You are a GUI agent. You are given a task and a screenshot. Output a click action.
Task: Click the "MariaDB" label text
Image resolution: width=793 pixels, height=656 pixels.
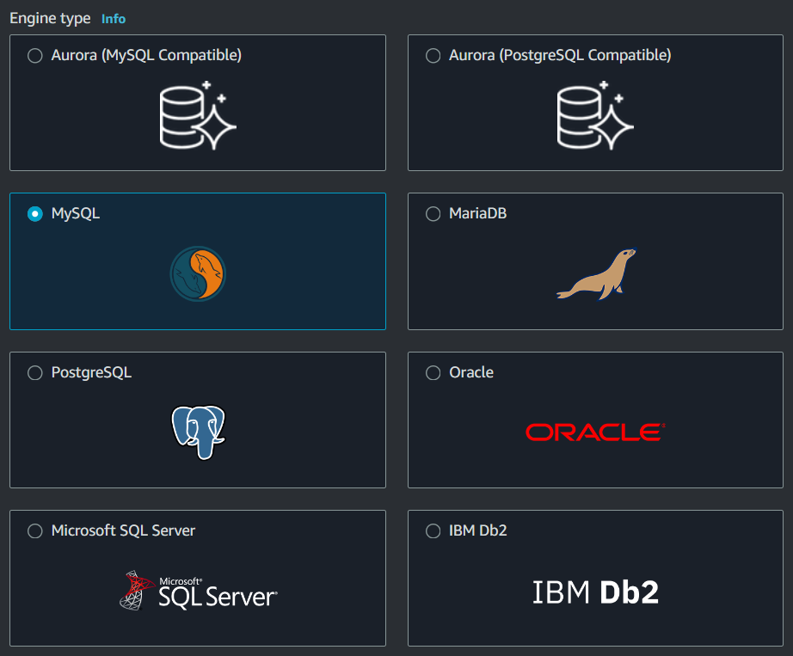[477, 214]
